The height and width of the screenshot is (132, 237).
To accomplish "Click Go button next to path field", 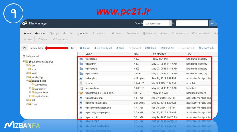I will click(72, 48).
